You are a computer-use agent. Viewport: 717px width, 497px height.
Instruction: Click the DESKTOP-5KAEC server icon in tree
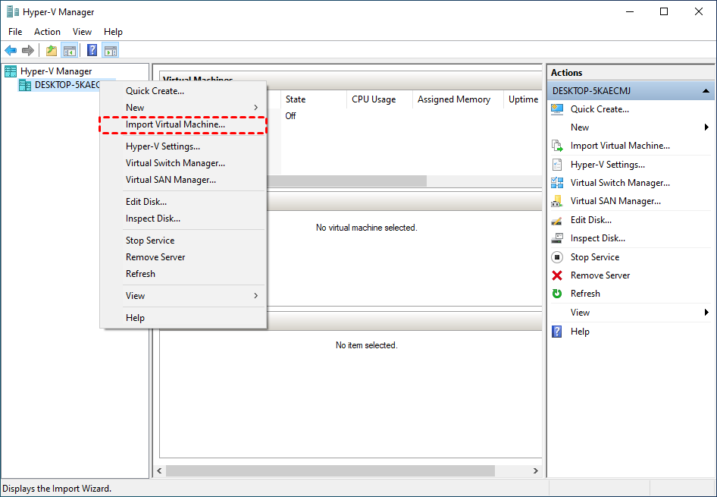click(25, 85)
